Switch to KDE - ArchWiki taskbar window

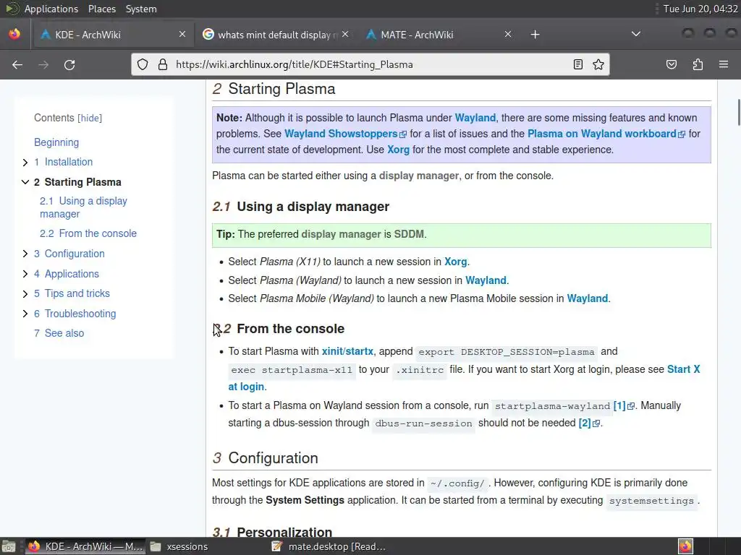[x=85, y=546]
